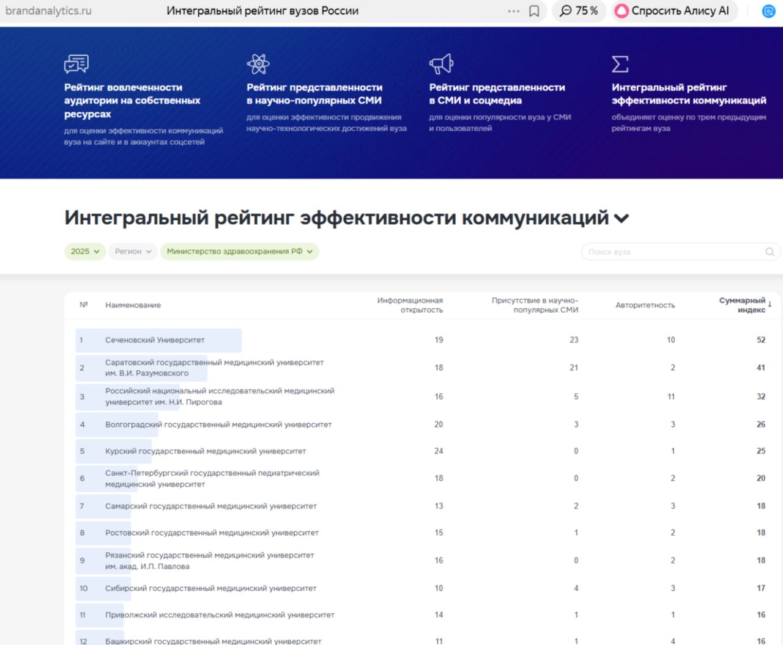Image resolution: width=783 pixels, height=645 pixels.
Task: Sort by Информационная открытость column header
Action: (410, 305)
